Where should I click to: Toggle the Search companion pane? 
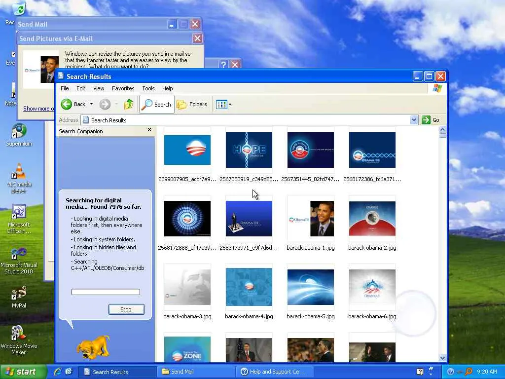(x=156, y=104)
